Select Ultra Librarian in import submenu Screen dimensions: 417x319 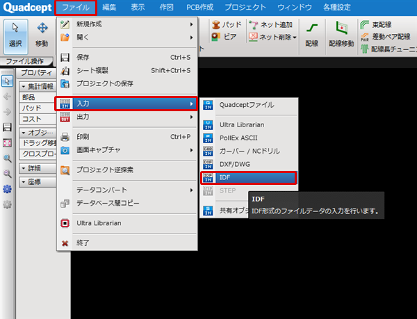tap(249, 125)
